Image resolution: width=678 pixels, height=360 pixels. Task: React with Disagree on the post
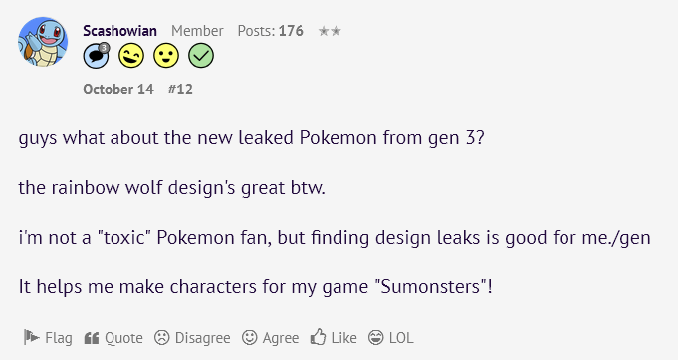click(192, 338)
